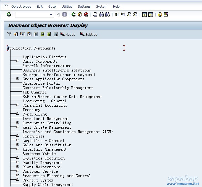Expand the Financial Accounting node
This screenshot has width=202, height=187.
[x=18, y=105]
